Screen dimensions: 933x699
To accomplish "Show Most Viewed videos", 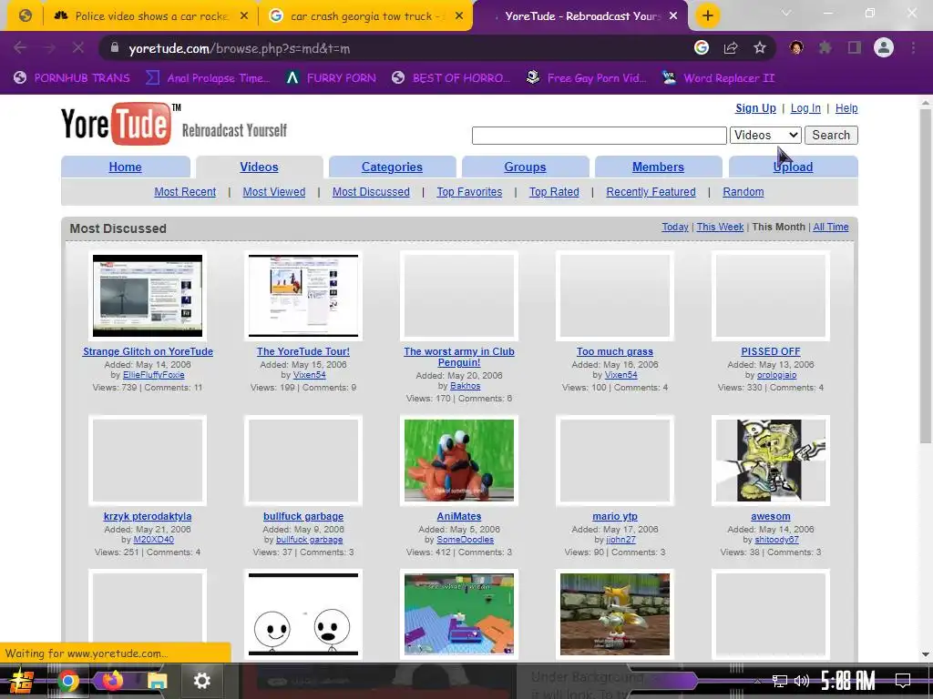I will coord(273,192).
